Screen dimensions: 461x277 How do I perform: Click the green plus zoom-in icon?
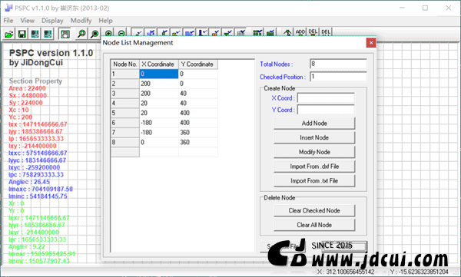108,33
